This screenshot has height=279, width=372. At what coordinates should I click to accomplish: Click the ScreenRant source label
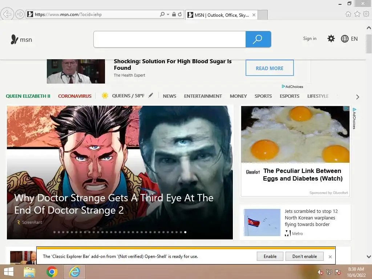click(30, 222)
